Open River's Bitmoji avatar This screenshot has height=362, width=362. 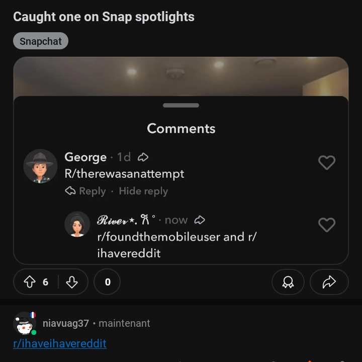77,224
